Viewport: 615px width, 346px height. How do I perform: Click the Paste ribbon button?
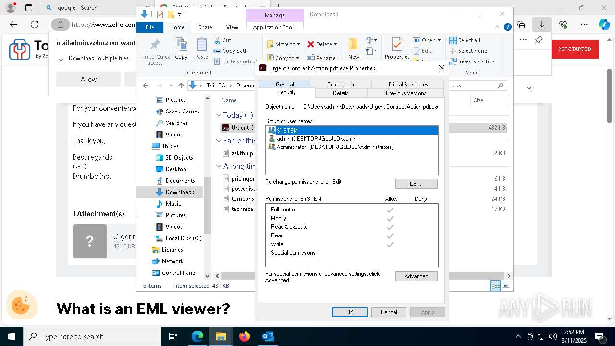(201, 49)
